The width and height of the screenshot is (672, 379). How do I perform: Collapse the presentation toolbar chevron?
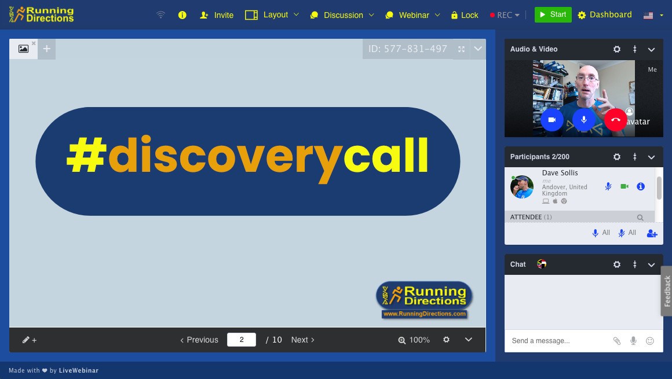(x=469, y=340)
